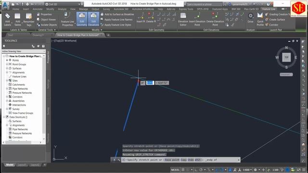Open the 1:1000 annotation scale dropdown
This screenshot has height=173, width=308.
coord(247,170)
